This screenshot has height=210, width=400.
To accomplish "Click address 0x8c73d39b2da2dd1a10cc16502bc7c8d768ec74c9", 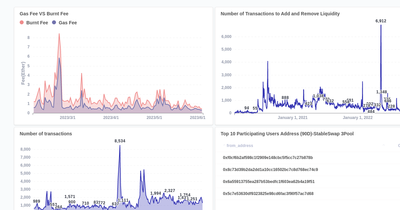I will click(x=270, y=170).
